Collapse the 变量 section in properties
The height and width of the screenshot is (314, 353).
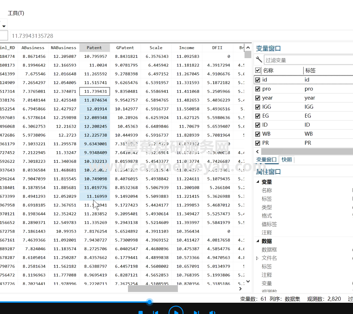[258, 182]
